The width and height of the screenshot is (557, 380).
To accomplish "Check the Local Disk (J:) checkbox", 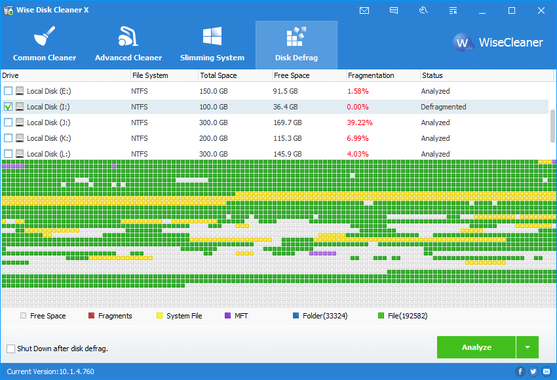I will [x=8, y=122].
